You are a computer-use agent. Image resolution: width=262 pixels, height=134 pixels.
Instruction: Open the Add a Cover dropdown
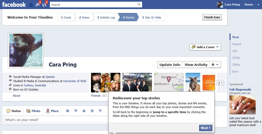pyautogui.click(x=205, y=47)
